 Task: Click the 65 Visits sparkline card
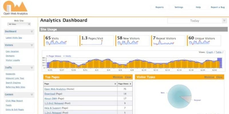tap(61, 41)
